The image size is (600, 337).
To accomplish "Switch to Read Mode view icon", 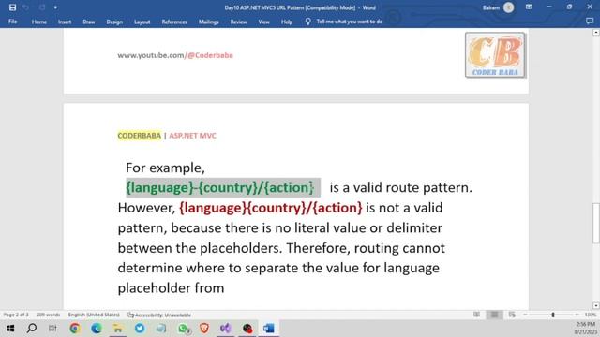I will 476,315.
